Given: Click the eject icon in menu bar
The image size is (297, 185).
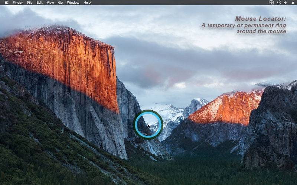Looking at the screenshot, I should 293,3.
